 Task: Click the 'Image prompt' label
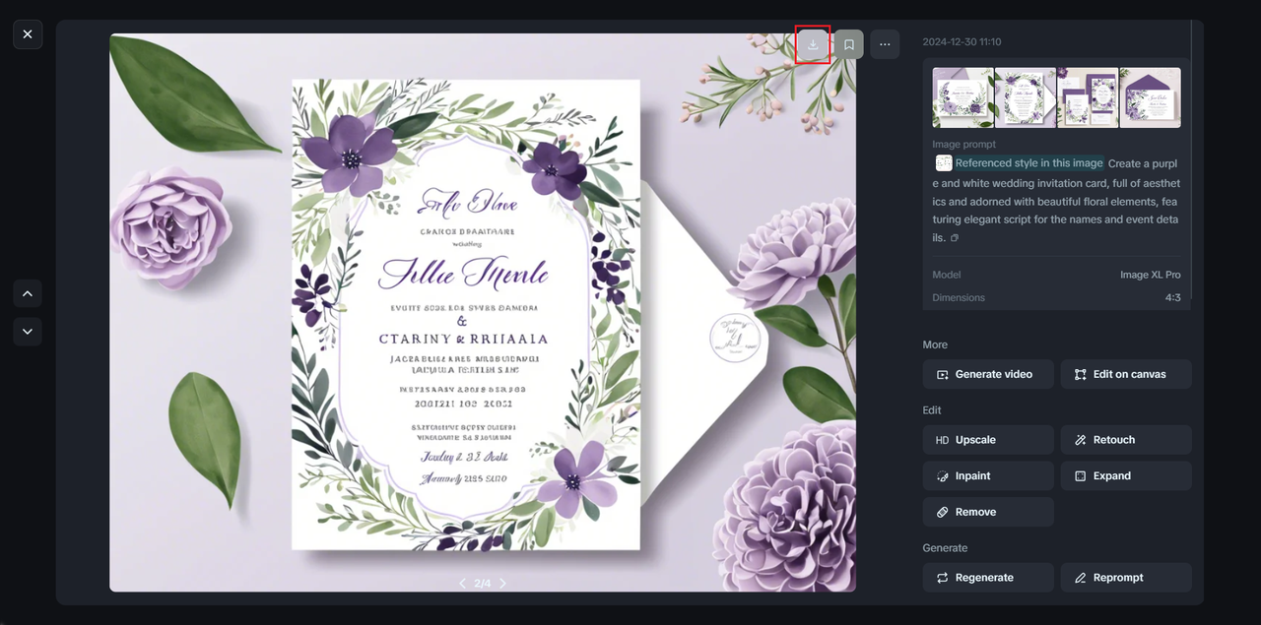pyautogui.click(x=963, y=145)
